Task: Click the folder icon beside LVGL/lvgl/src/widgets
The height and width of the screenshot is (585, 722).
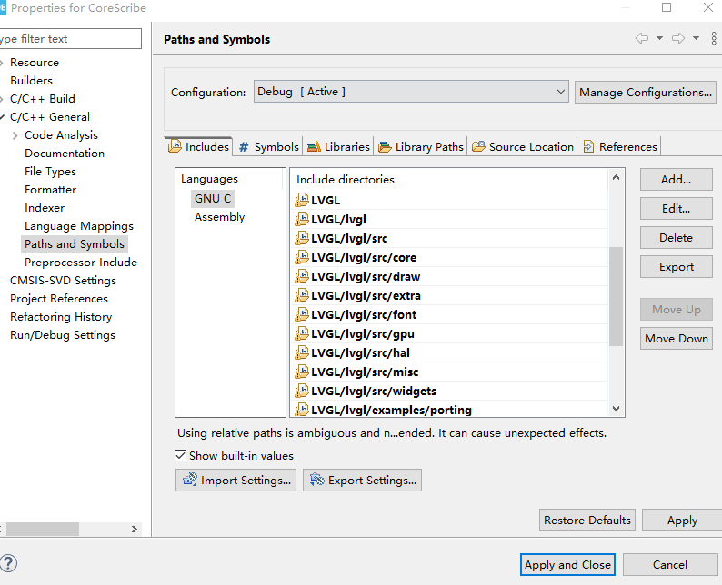Action: pos(303,391)
